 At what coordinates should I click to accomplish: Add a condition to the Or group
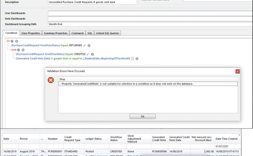pyautogui.click(x=17, y=41)
